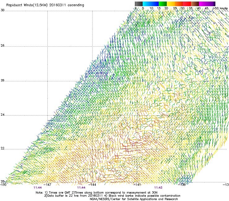The width and height of the screenshot is (229, 201).
Task: Click the '10' legend scale label
Action: coord(151,8)
